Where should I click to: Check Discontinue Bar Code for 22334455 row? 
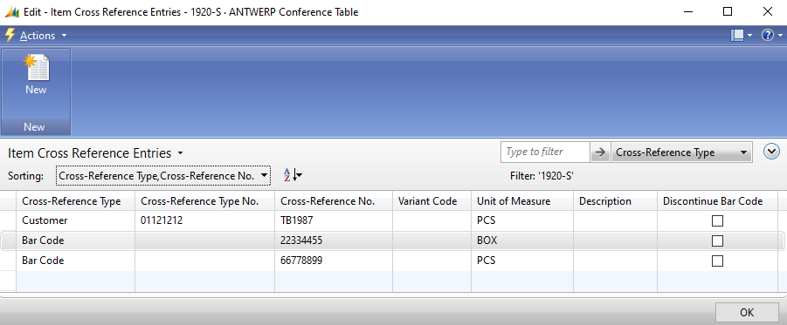tap(717, 240)
